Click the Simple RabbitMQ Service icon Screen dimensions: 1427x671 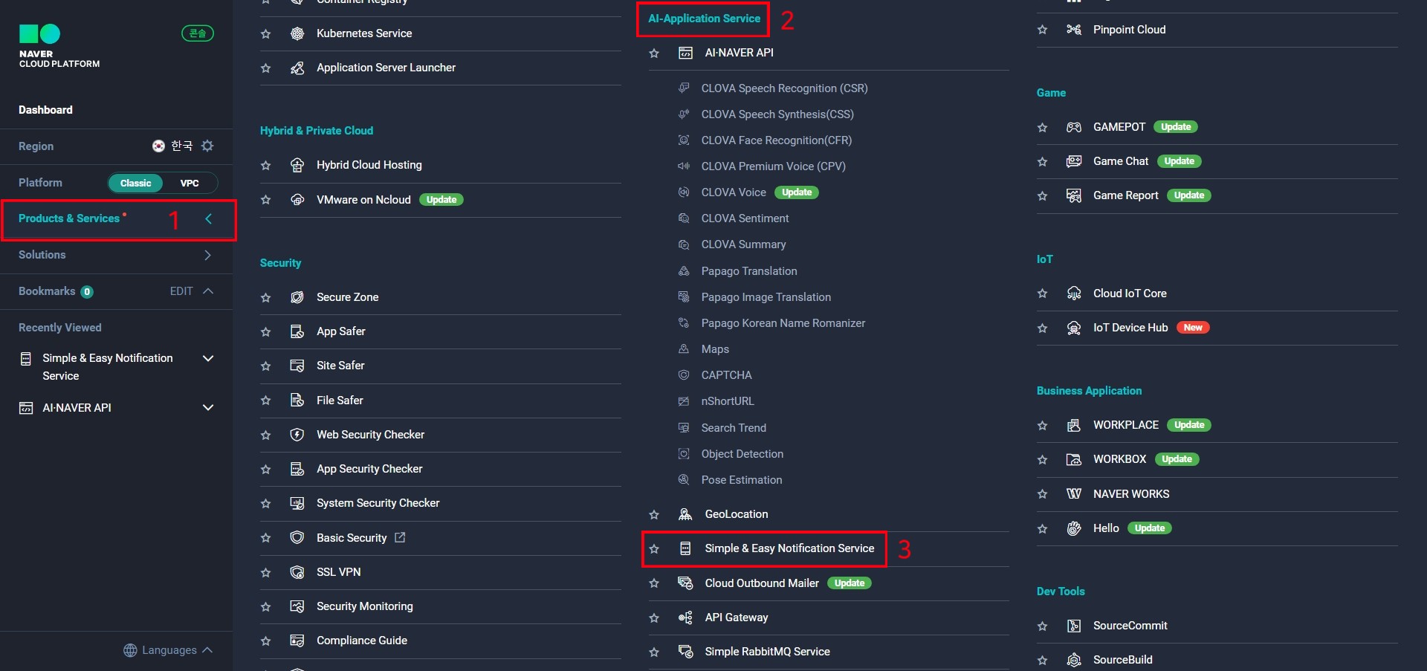685,652
